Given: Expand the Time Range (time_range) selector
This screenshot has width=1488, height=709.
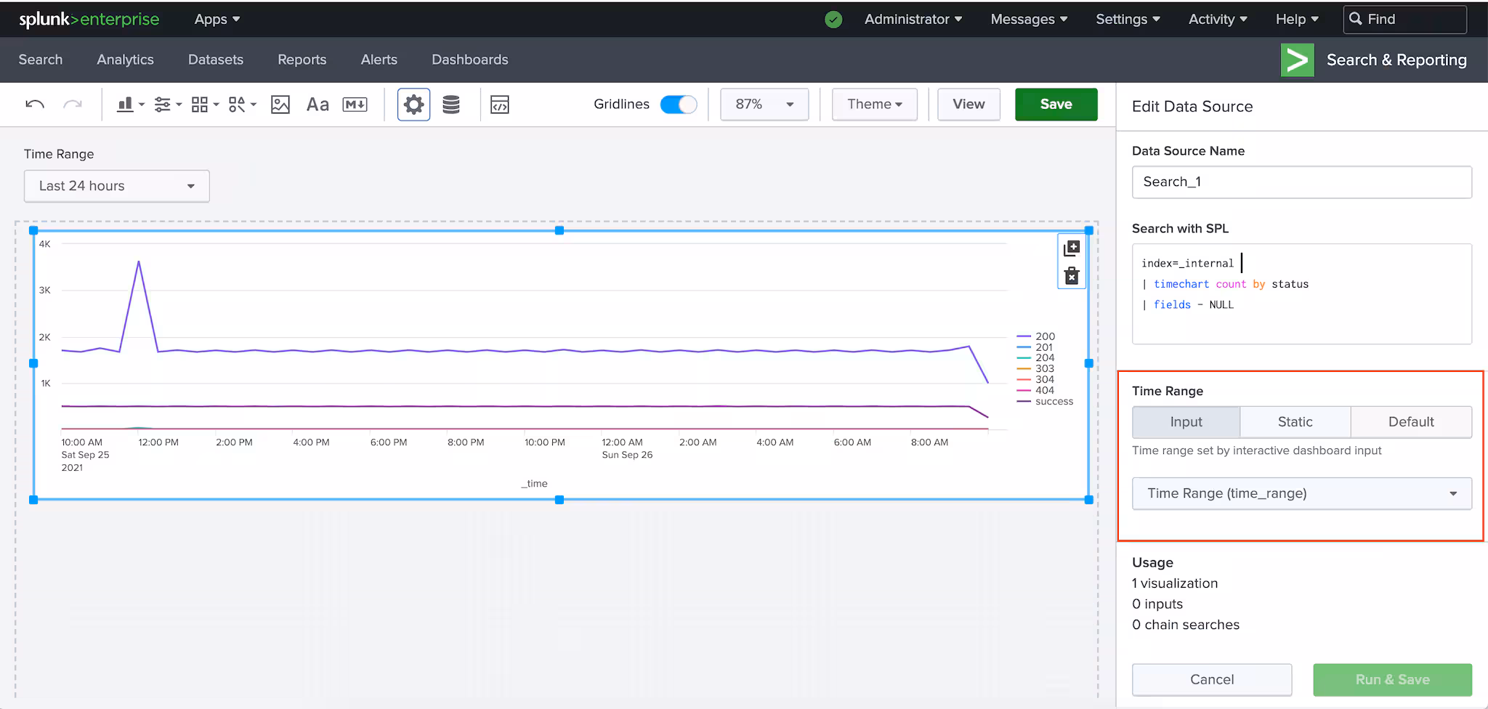Looking at the screenshot, I should [x=1301, y=493].
